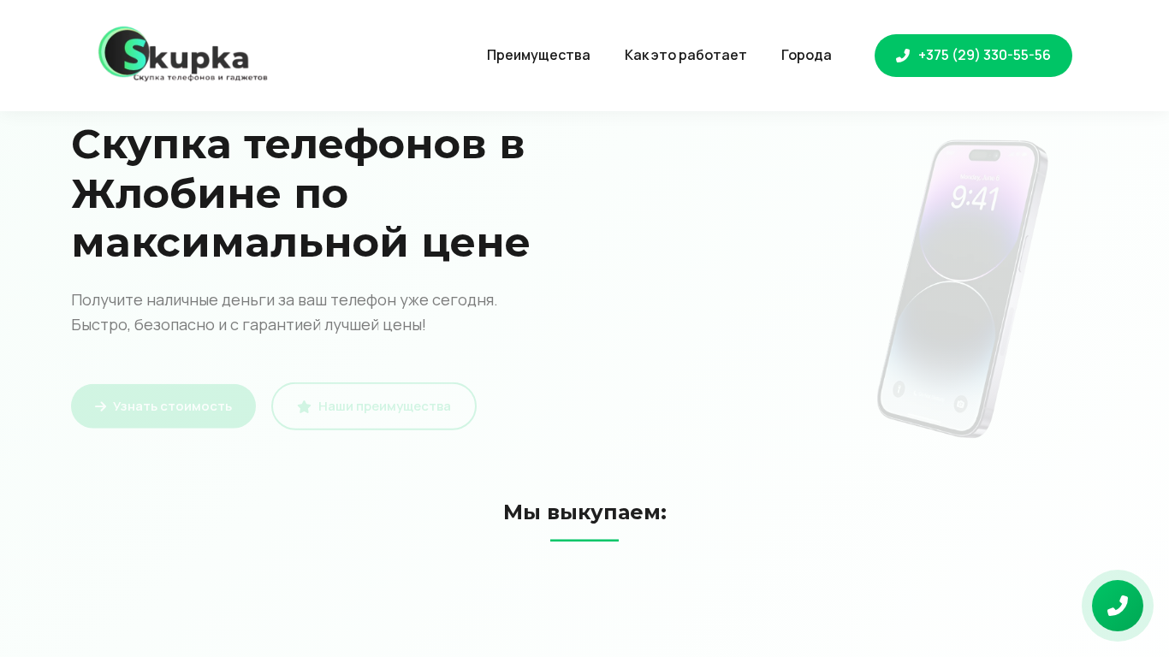
Task: Go to Как это работает section
Action: click(685, 55)
